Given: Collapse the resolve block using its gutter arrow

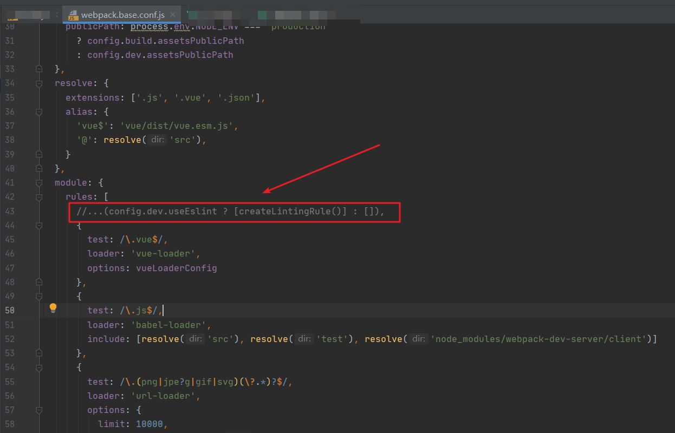Looking at the screenshot, I should click(38, 83).
